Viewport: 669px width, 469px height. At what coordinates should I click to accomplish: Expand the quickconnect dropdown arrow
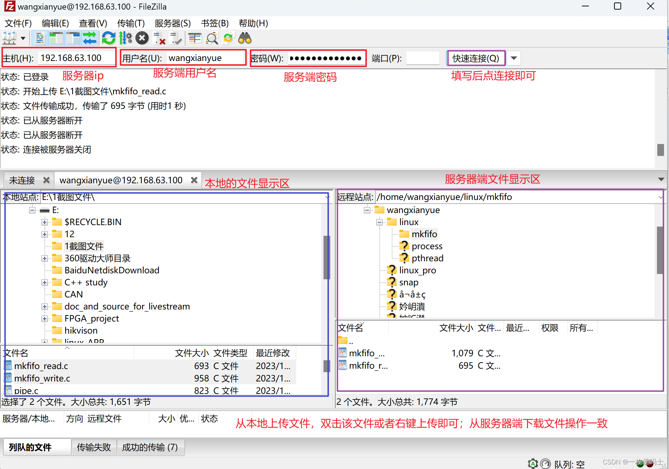click(513, 58)
